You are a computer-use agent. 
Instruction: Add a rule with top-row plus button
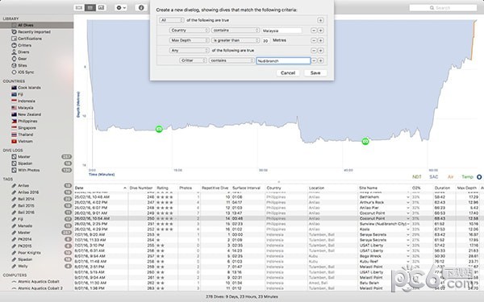[x=320, y=20]
